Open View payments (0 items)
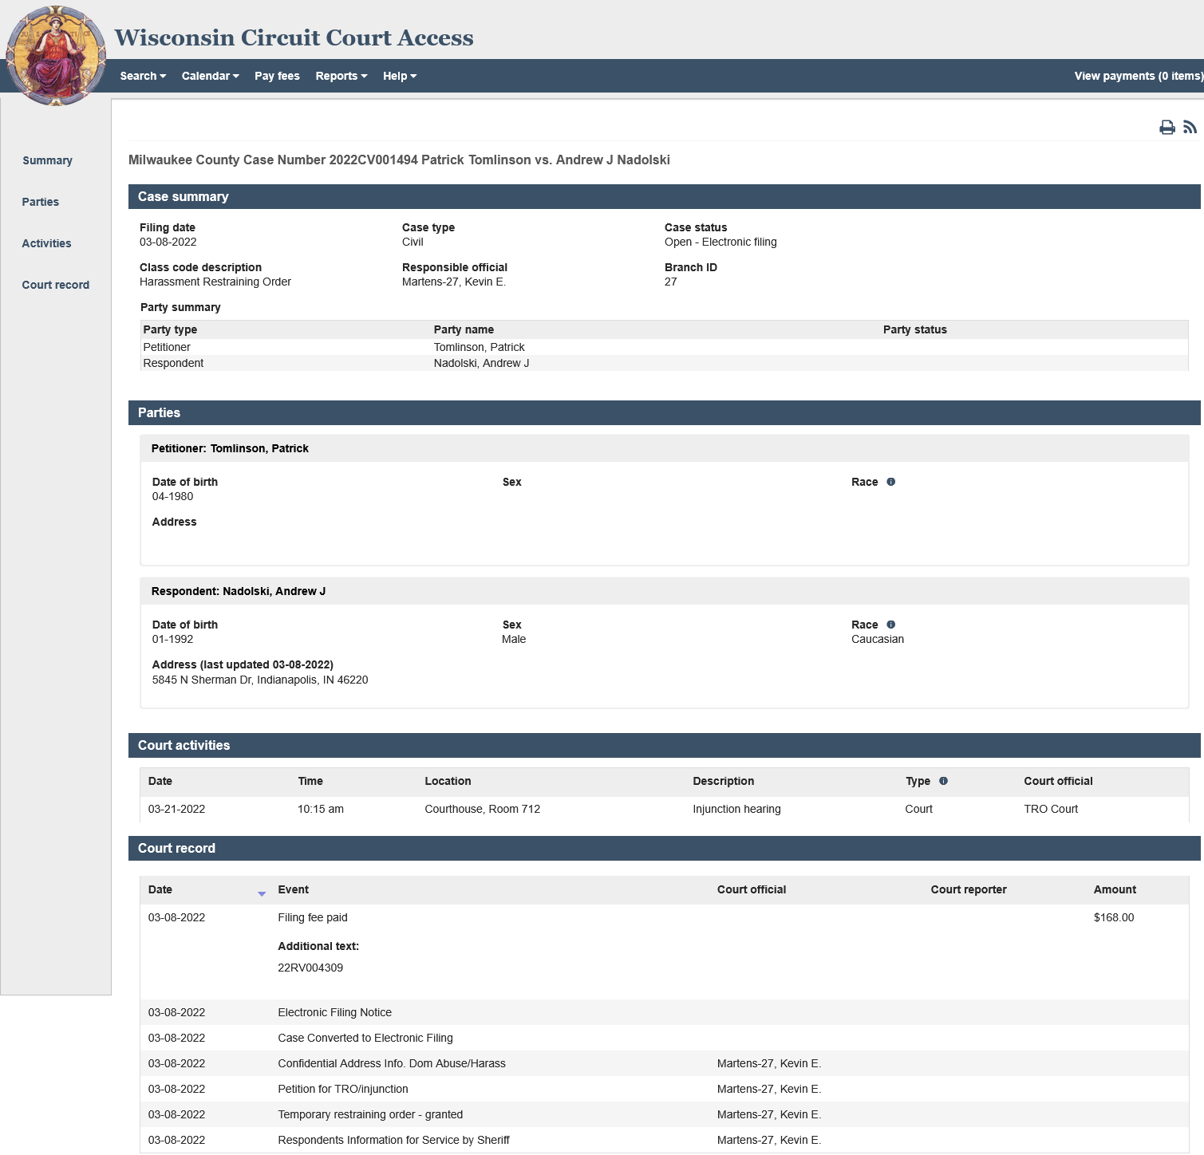 pyautogui.click(x=1138, y=76)
